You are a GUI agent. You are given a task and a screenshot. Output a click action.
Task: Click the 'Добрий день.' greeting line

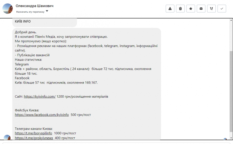[x=25, y=32]
